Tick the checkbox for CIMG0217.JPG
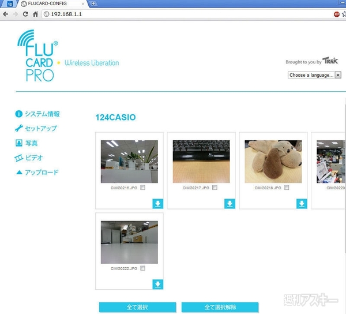Viewport: 346px width, 314px height. tap(215, 188)
